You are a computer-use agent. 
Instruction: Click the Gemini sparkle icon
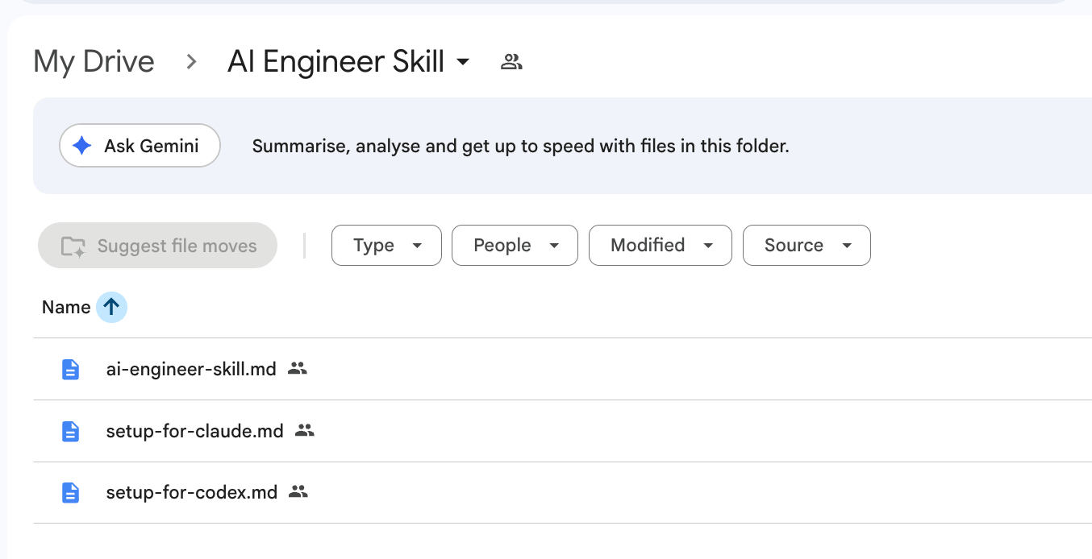(x=81, y=146)
